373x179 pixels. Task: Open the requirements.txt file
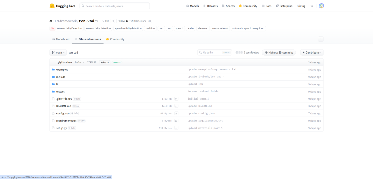coord(66,121)
